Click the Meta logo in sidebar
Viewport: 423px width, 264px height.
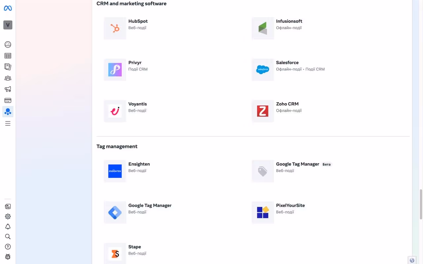click(x=8, y=8)
